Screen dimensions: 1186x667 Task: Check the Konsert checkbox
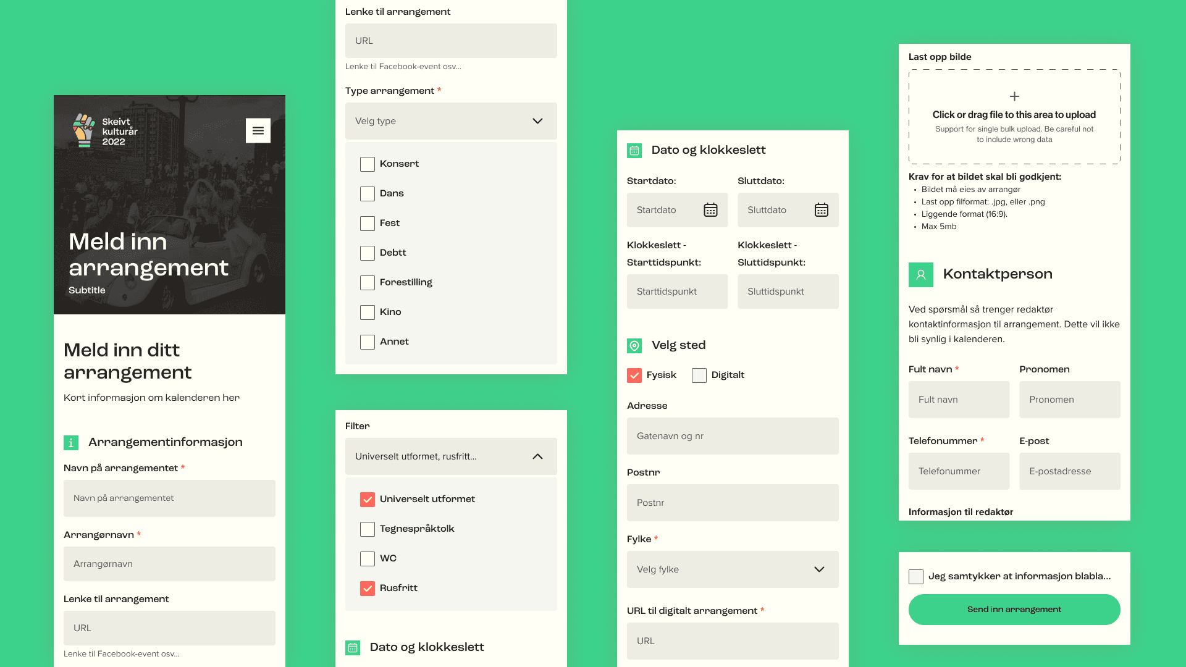368,164
